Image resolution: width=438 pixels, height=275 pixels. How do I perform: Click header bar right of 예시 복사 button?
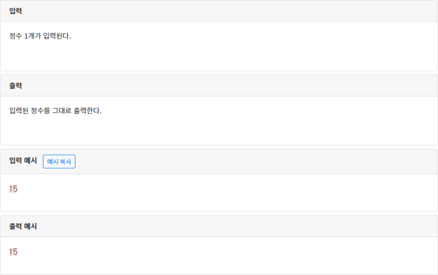pyautogui.click(x=253, y=161)
